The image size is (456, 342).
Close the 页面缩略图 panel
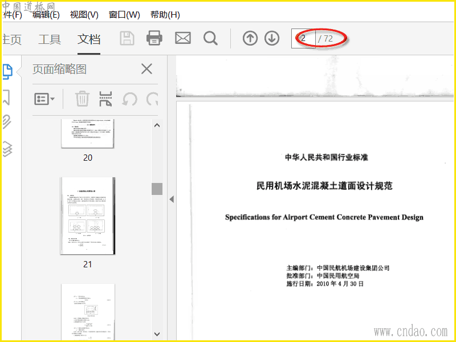point(146,69)
